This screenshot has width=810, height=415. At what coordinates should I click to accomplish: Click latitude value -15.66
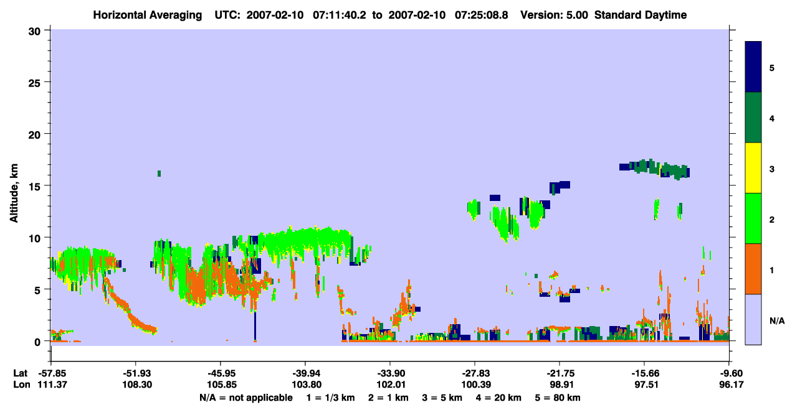pos(644,373)
